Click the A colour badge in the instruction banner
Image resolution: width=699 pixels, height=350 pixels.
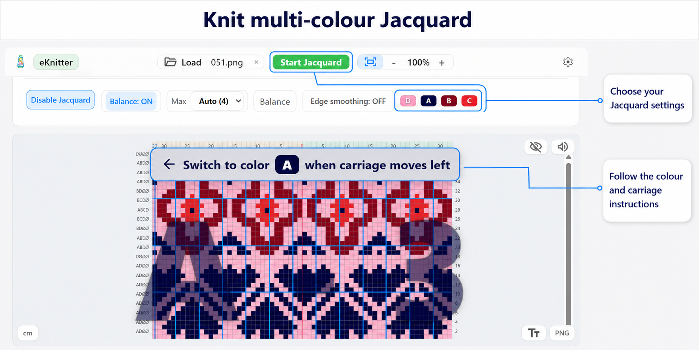pyautogui.click(x=287, y=165)
